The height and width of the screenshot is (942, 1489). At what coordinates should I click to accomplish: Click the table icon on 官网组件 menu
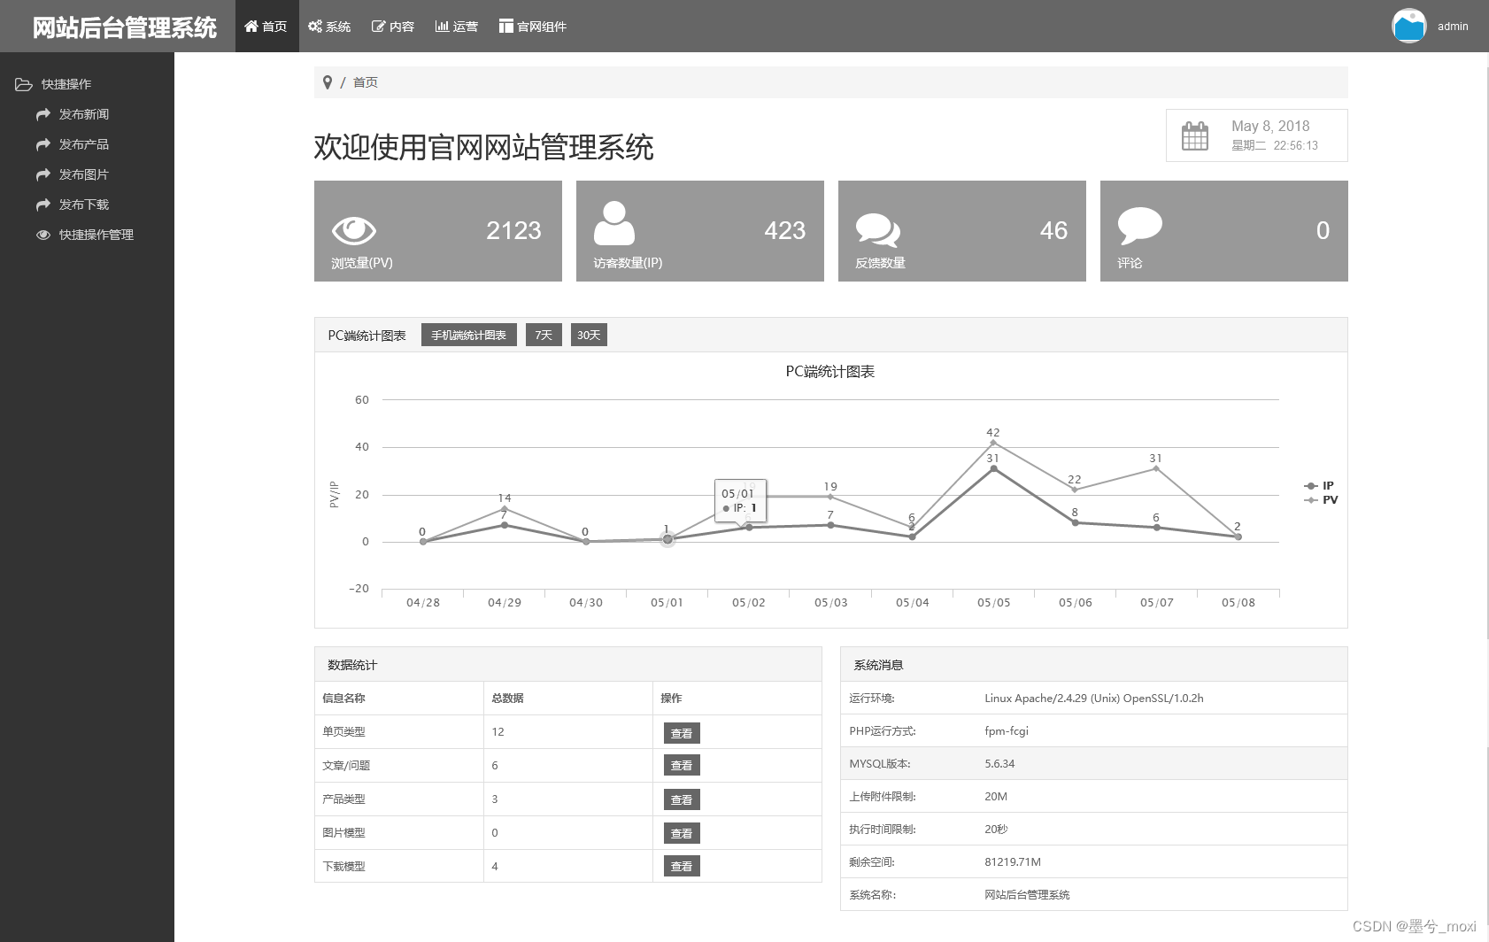(x=505, y=26)
